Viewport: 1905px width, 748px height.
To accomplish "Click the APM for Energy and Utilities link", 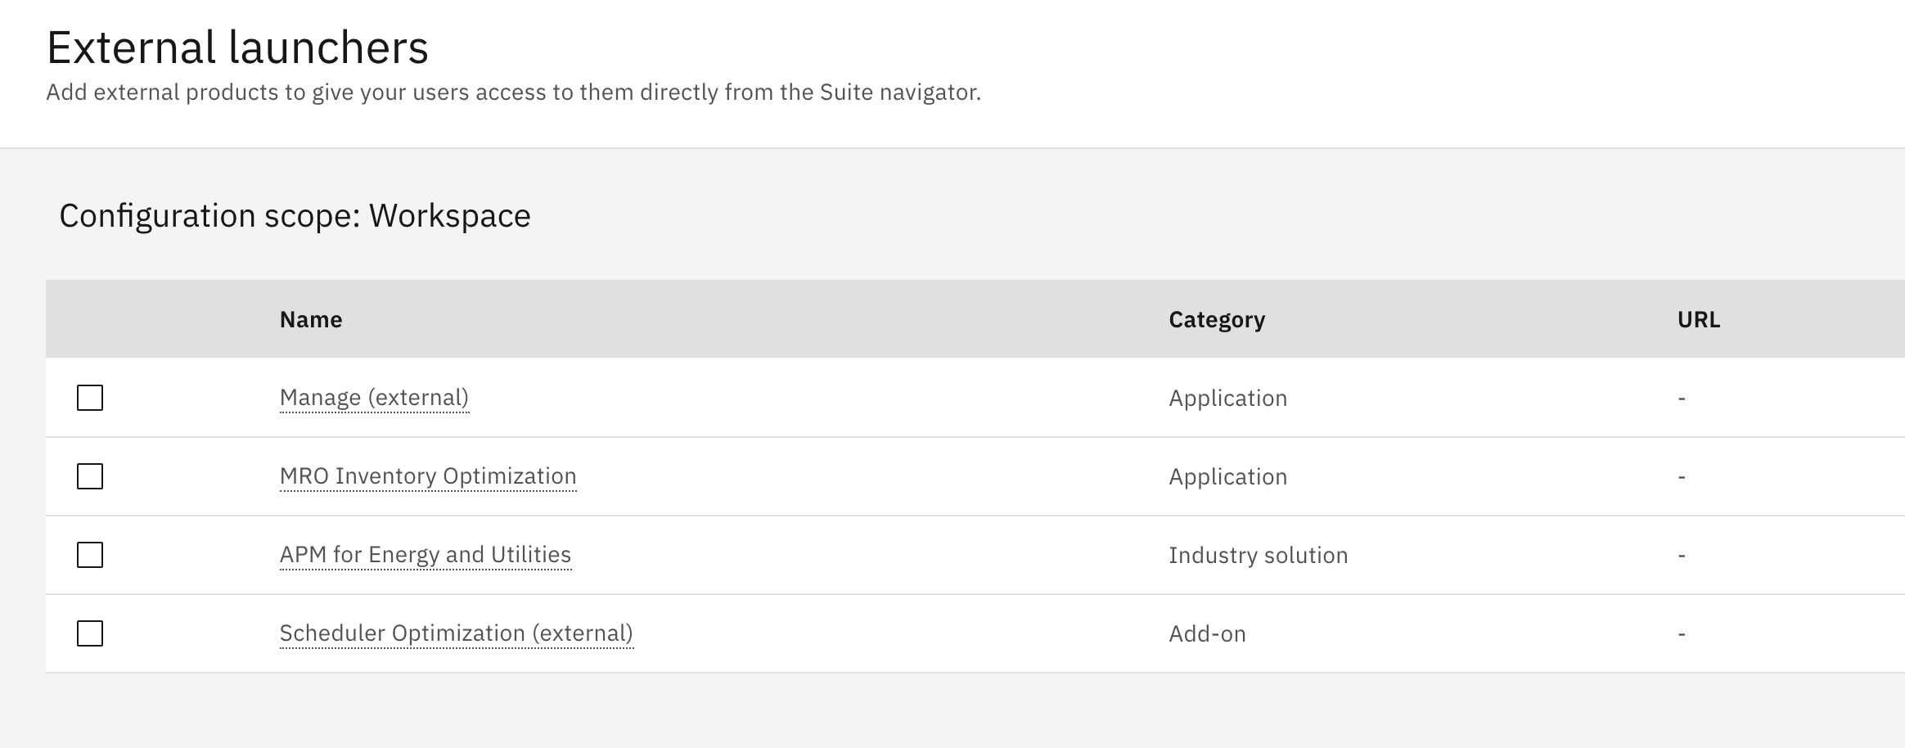I will tap(426, 555).
